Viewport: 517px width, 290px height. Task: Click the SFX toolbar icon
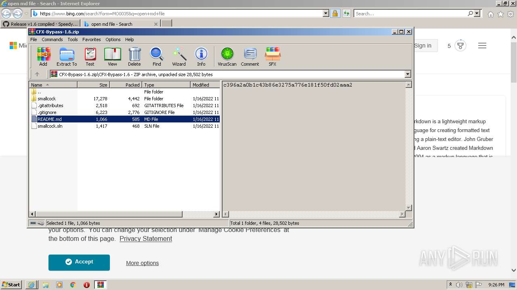click(273, 56)
